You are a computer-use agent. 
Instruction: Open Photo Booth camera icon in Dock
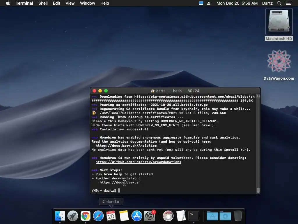pyautogui.click(x=168, y=216)
